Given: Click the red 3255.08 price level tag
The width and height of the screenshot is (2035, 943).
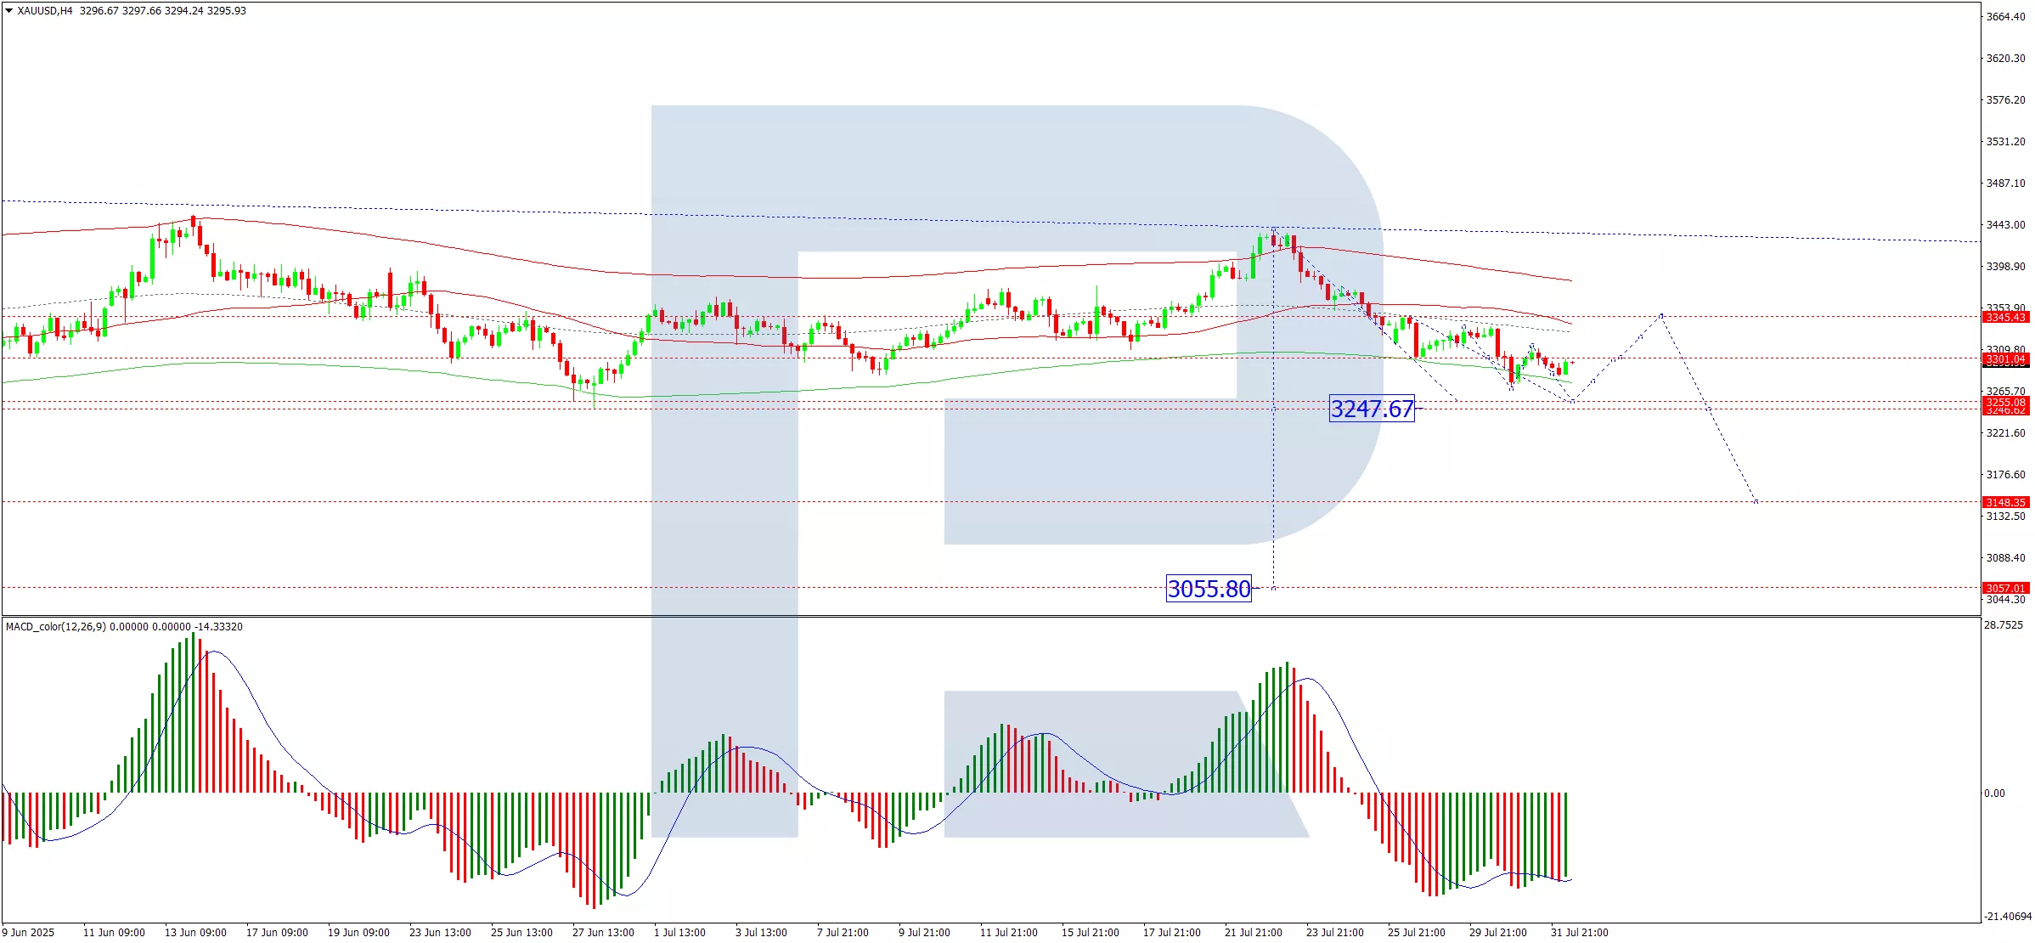Looking at the screenshot, I should (2005, 402).
